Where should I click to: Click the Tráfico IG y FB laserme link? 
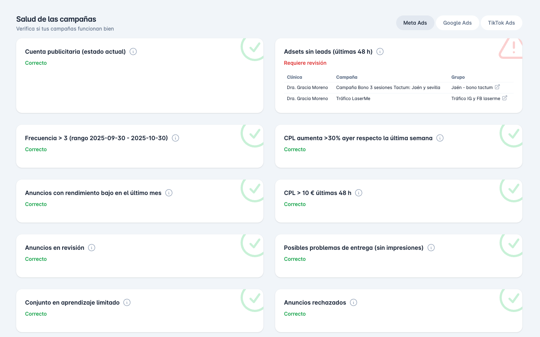point(476,99)
